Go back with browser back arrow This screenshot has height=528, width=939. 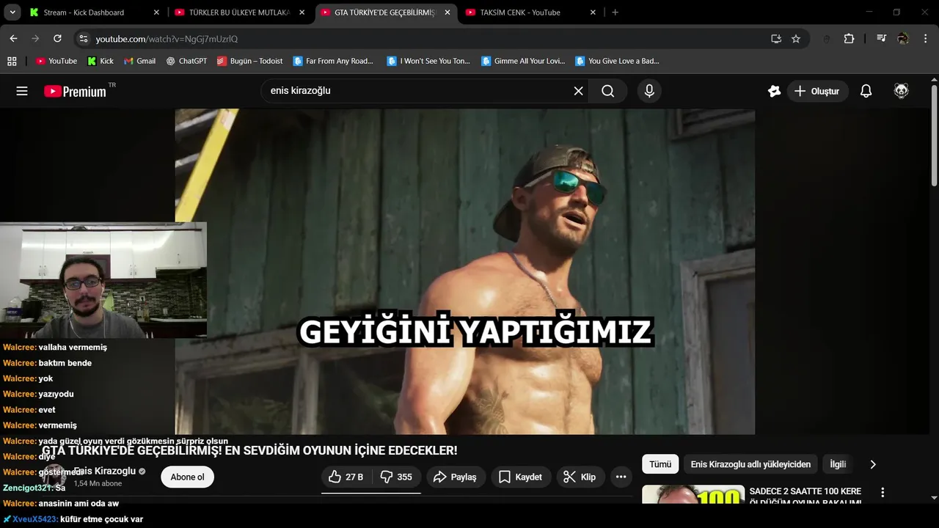click(x=13, y=38)
